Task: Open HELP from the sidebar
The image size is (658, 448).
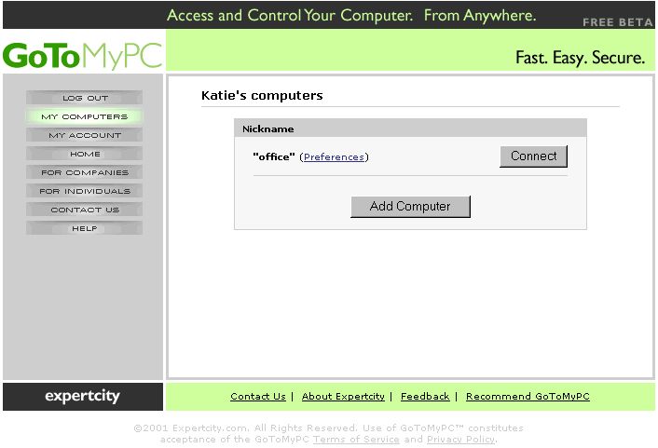Action: 85,228
